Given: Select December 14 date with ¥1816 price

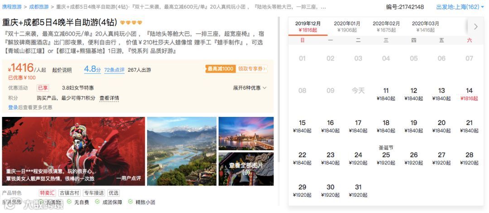Looking at the screenshot, I should click(469, 94).
